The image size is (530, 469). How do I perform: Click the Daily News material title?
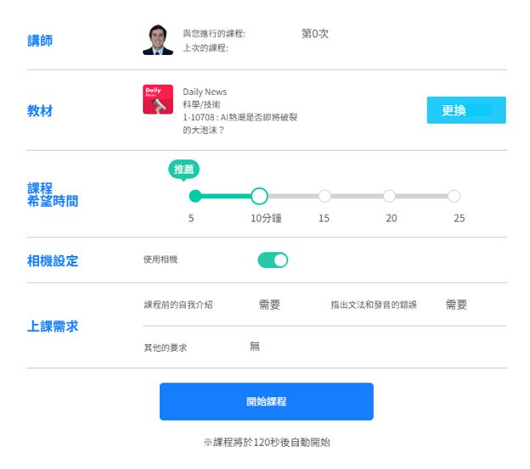click(205, 92)
